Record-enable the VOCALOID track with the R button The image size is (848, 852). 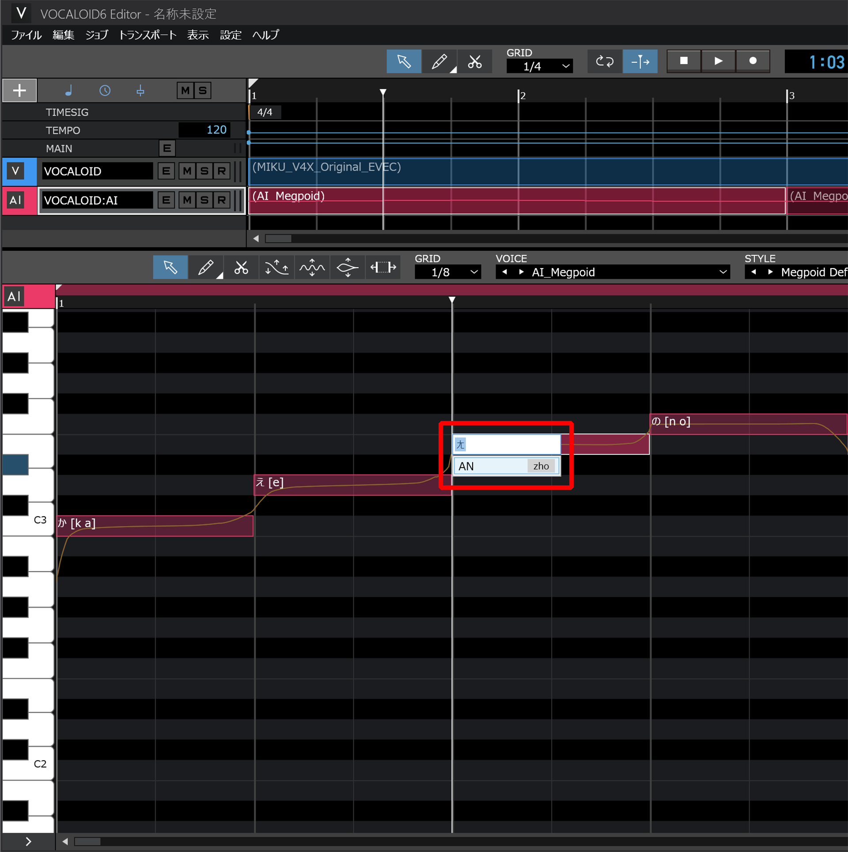(221, 171)
